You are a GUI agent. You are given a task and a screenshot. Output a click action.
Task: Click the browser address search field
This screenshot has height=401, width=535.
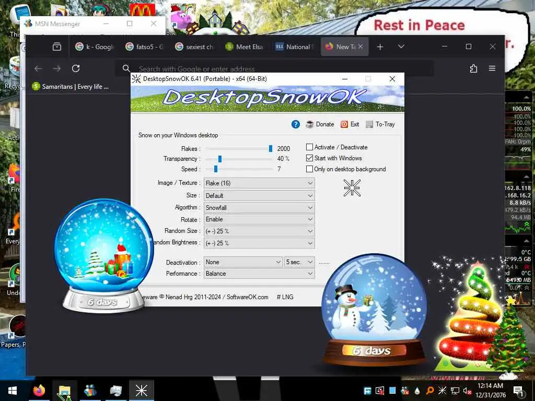275,68
